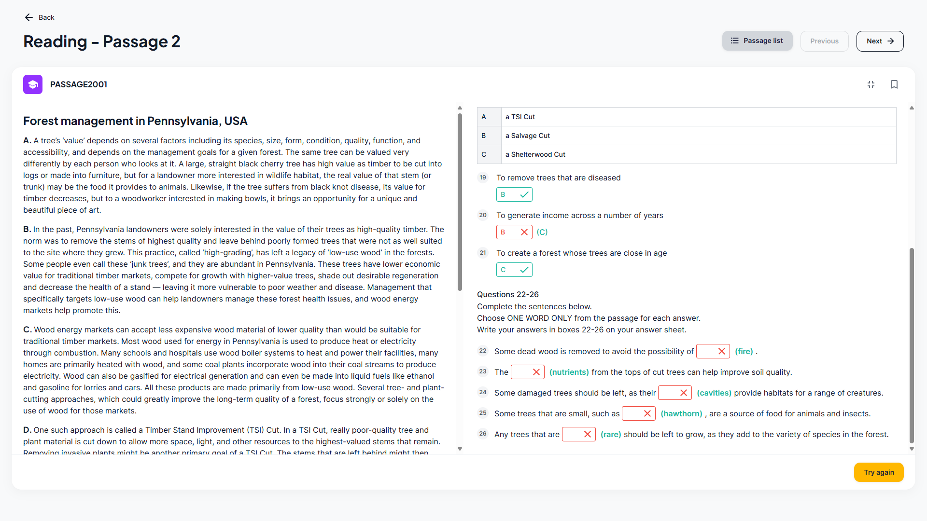Bookmark this passage
Screen dimensions: 927x521
click(x=894, y=84)
